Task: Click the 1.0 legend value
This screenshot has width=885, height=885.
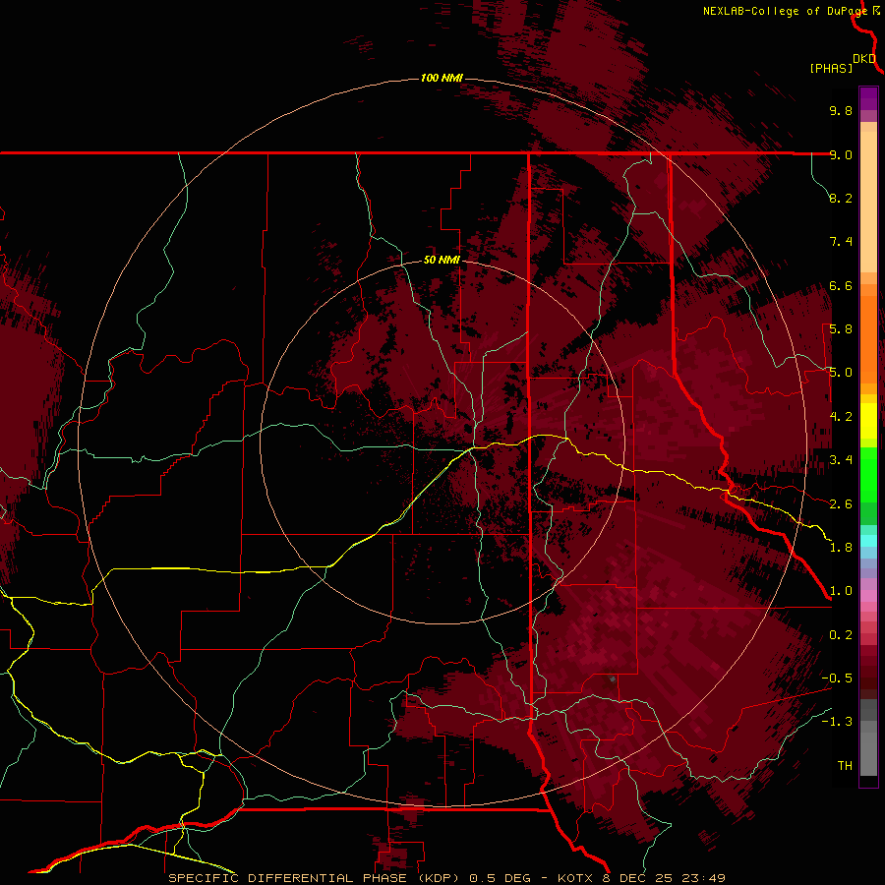Action: (x=841, y=591)
